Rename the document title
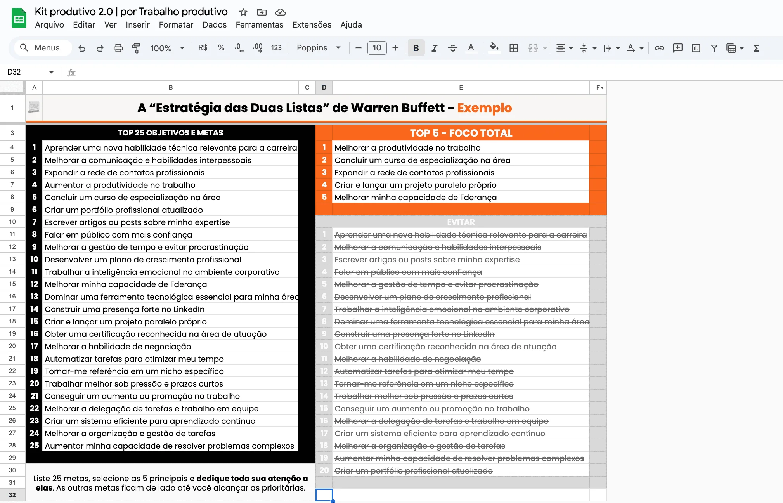This screenshot has width=783, height=503. 131,12
